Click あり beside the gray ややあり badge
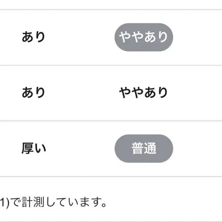 click(33, 37)
